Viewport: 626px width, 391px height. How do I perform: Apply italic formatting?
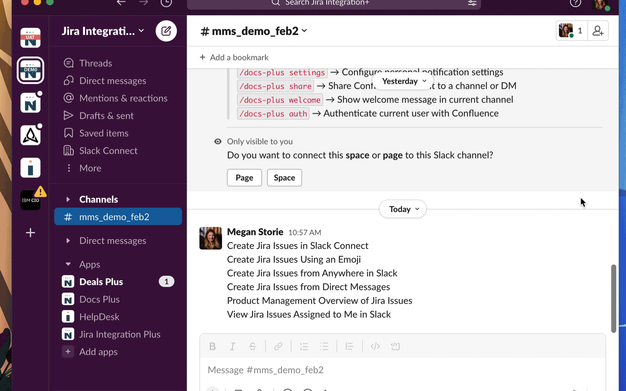[233, 346]
